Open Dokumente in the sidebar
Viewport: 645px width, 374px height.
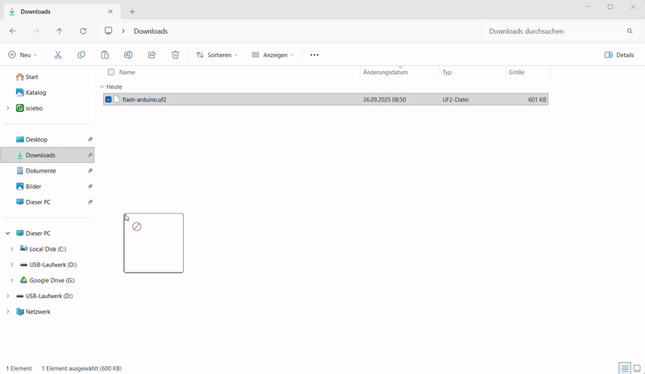point(40,171)
